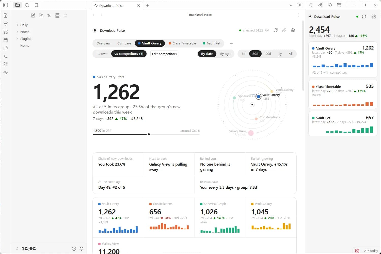Change sort order icon
This screenshot has width=381, height=254.
click(x=49, y=15)
